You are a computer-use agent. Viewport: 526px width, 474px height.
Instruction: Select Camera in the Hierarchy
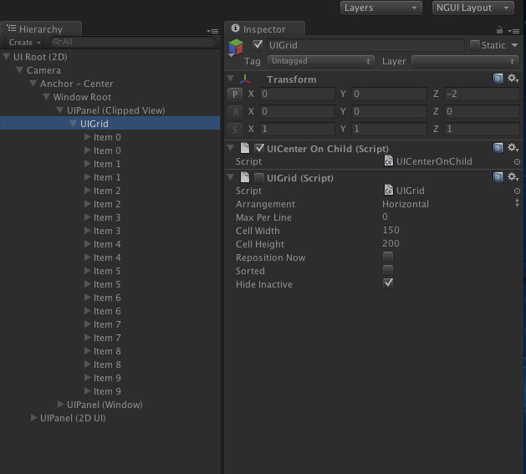[44, 70]
